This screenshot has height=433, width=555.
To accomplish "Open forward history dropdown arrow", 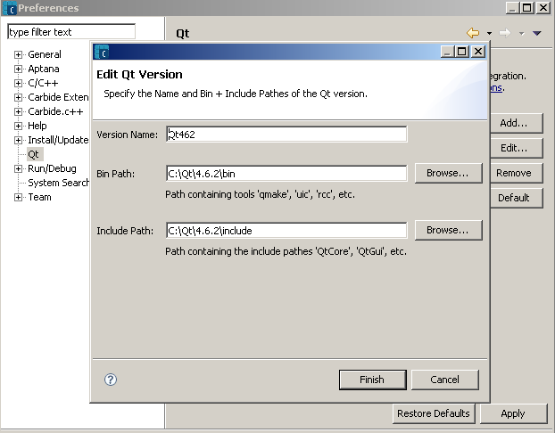I will (x=521, y=34).
